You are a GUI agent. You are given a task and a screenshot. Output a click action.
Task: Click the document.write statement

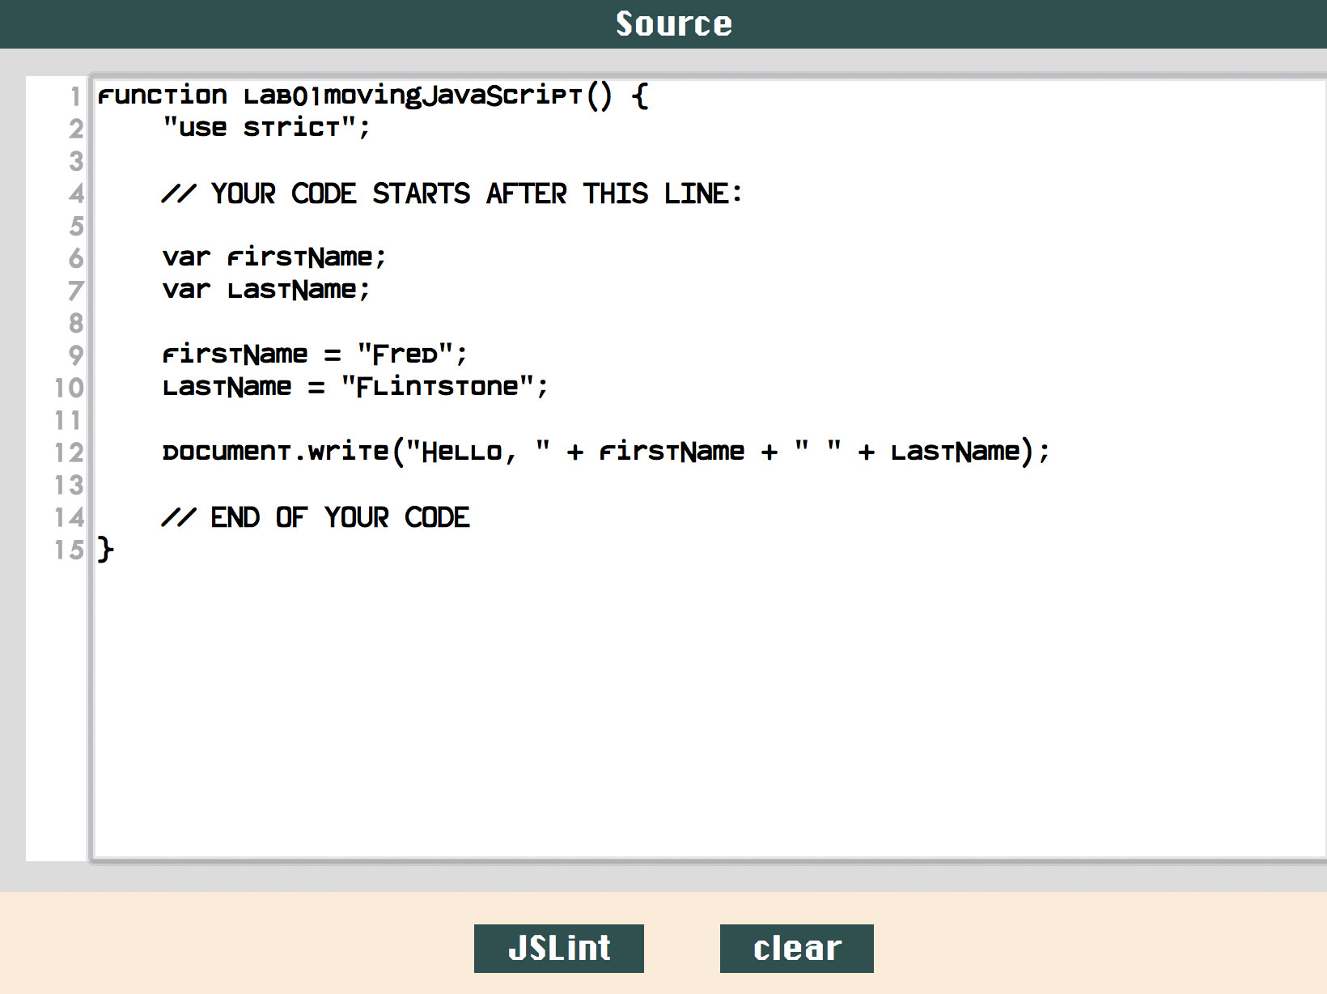(605, 451)
